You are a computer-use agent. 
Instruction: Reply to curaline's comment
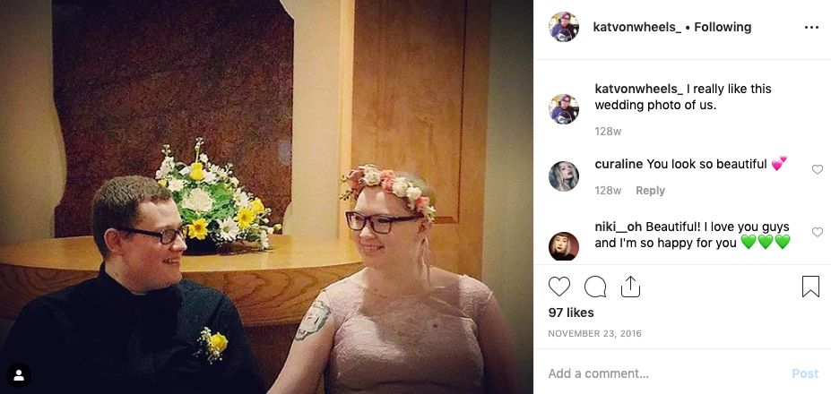[x=650, y=191]
